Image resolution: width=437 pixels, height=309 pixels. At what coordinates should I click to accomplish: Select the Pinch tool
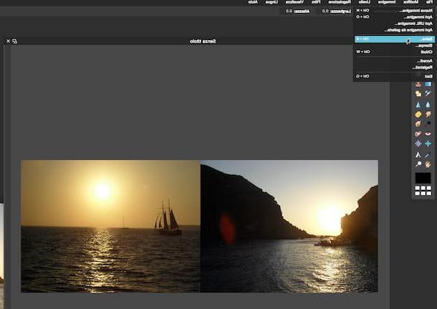[x=418, y=143]
